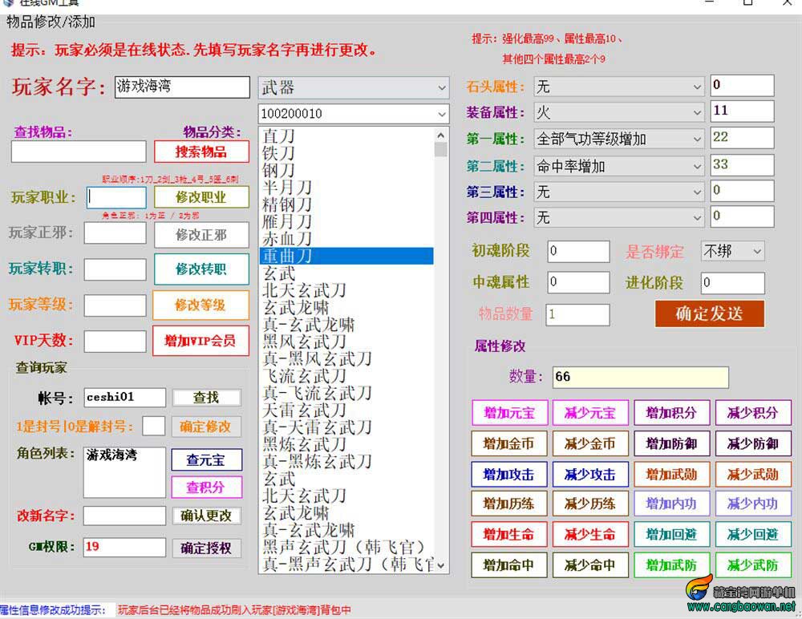Select 半月刀 in the weapon list
This screenshot has height=619, width=802.
(346, 188)
